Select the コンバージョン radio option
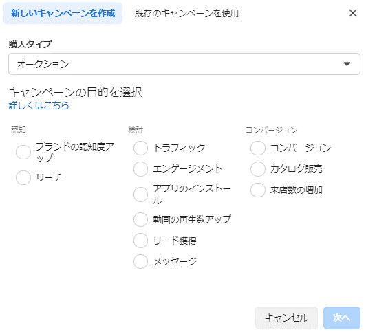This screenshot has height=332, width=366. (x=258, y=148)
